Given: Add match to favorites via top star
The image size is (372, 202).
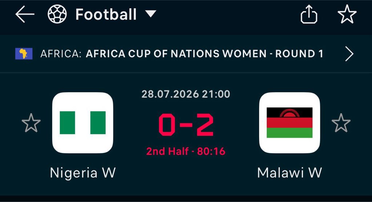Looking at the screenshot, I should (347, 14).
